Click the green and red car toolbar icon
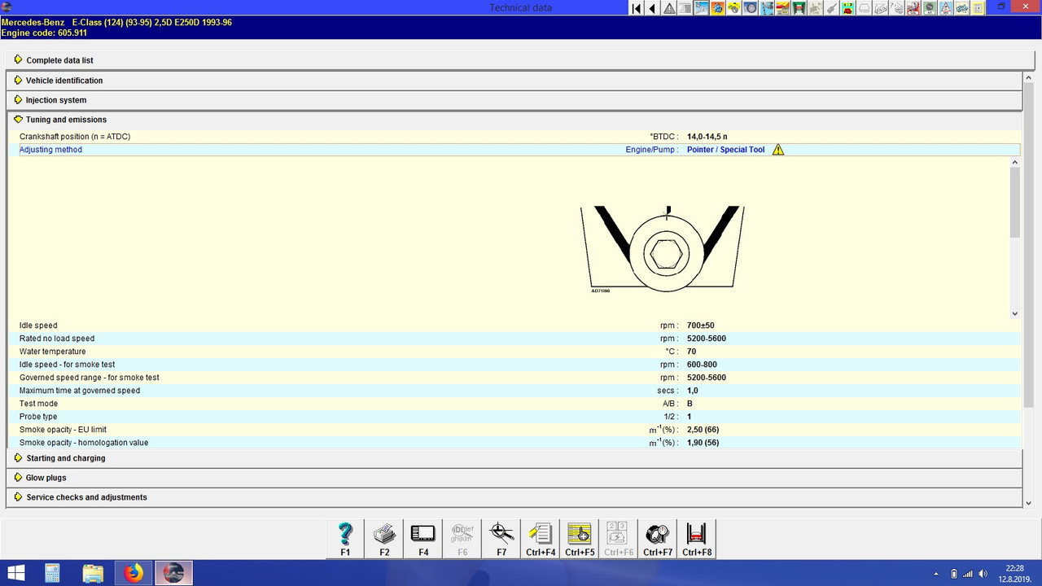The height and width of the screenshot is (586, 1042). click(848, 8)
